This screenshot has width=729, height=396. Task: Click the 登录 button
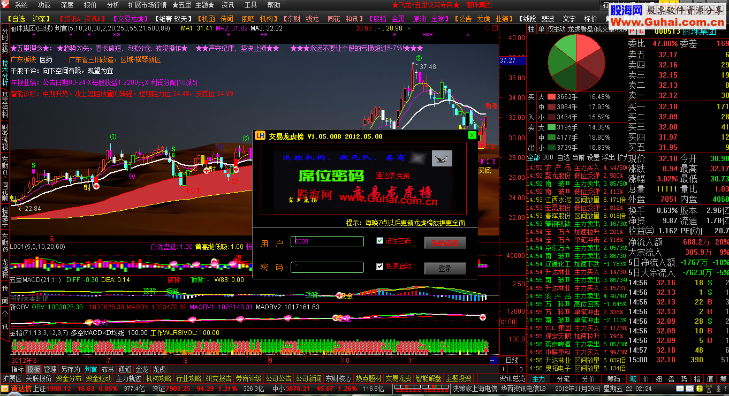click(445, 269)
